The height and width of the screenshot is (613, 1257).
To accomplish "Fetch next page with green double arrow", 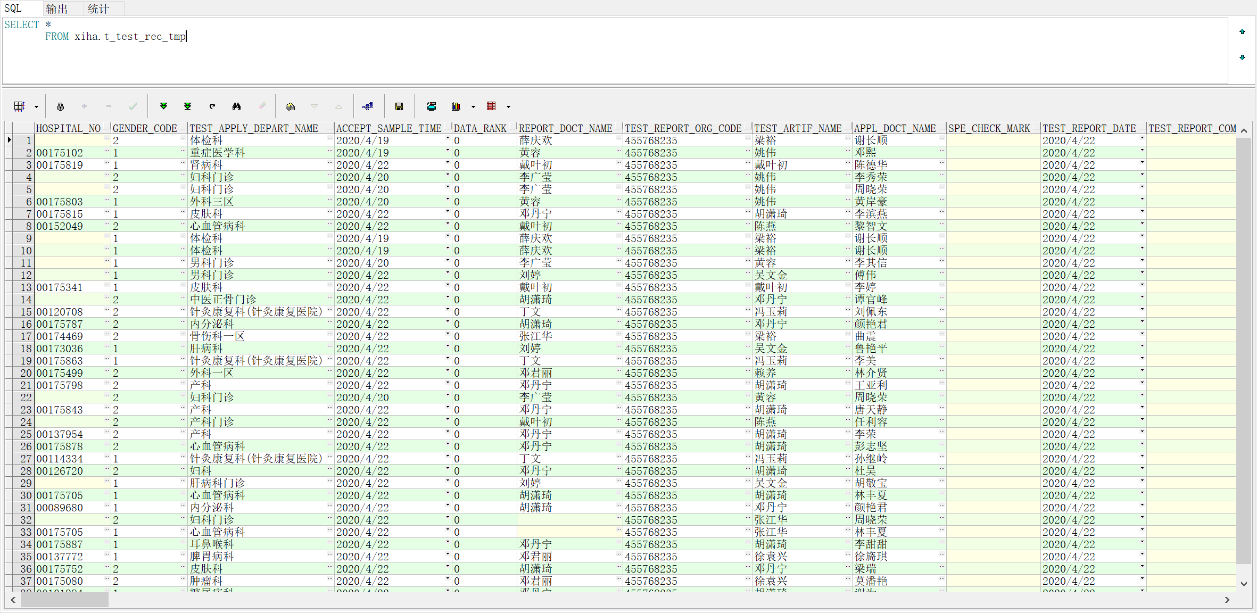I will tap(163, 106).
